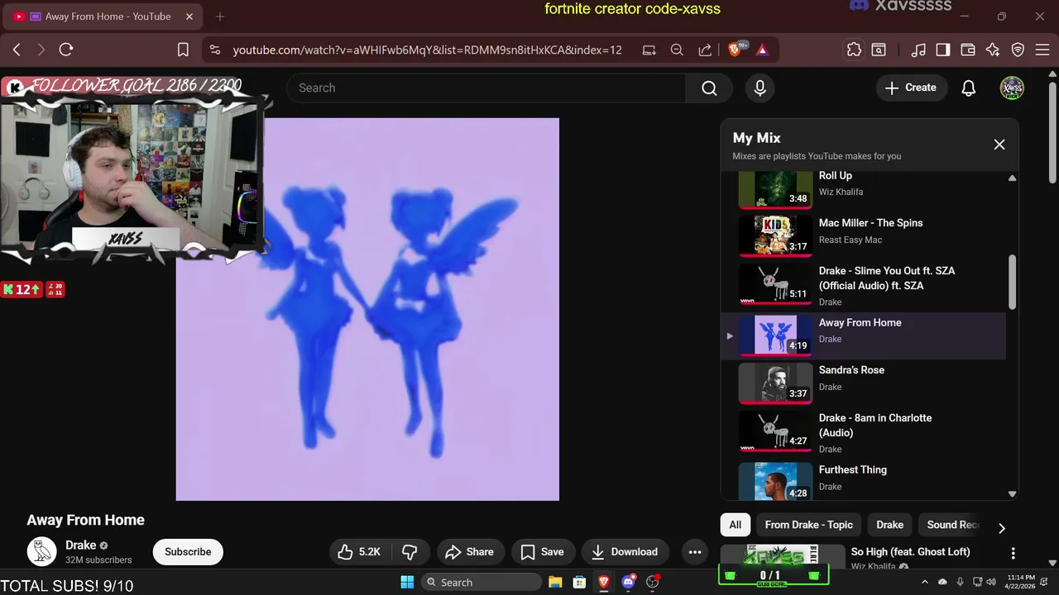This screenshot has width=1059, height=595.
Task: Open Microsoft Store from taskbar
Action: 579,582
